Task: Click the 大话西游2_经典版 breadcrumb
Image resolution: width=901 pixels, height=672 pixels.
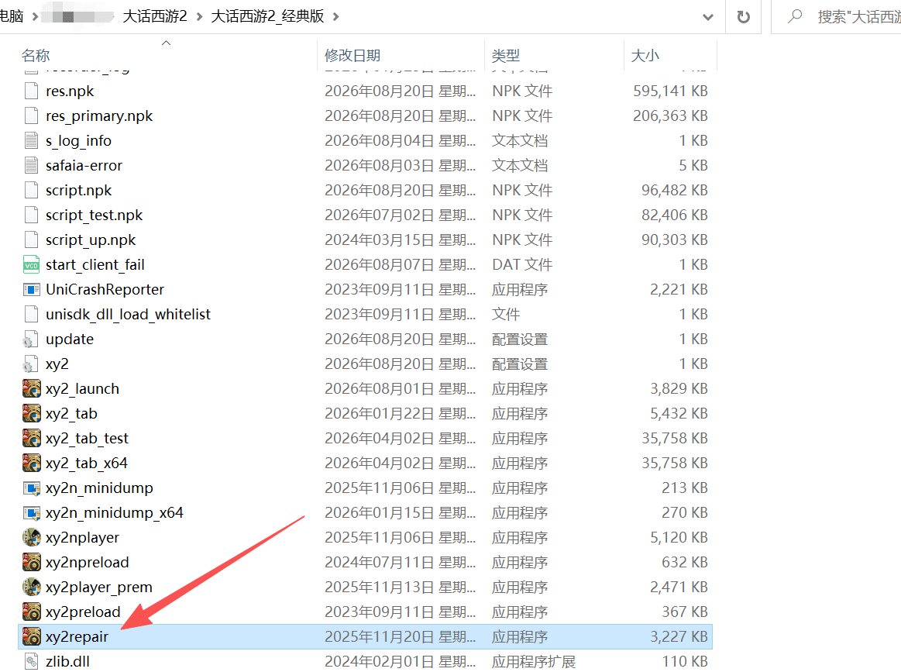Action: click(x=268, y=16)
